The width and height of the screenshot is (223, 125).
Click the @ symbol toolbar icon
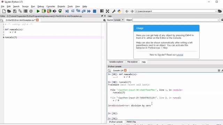point(31,11)
